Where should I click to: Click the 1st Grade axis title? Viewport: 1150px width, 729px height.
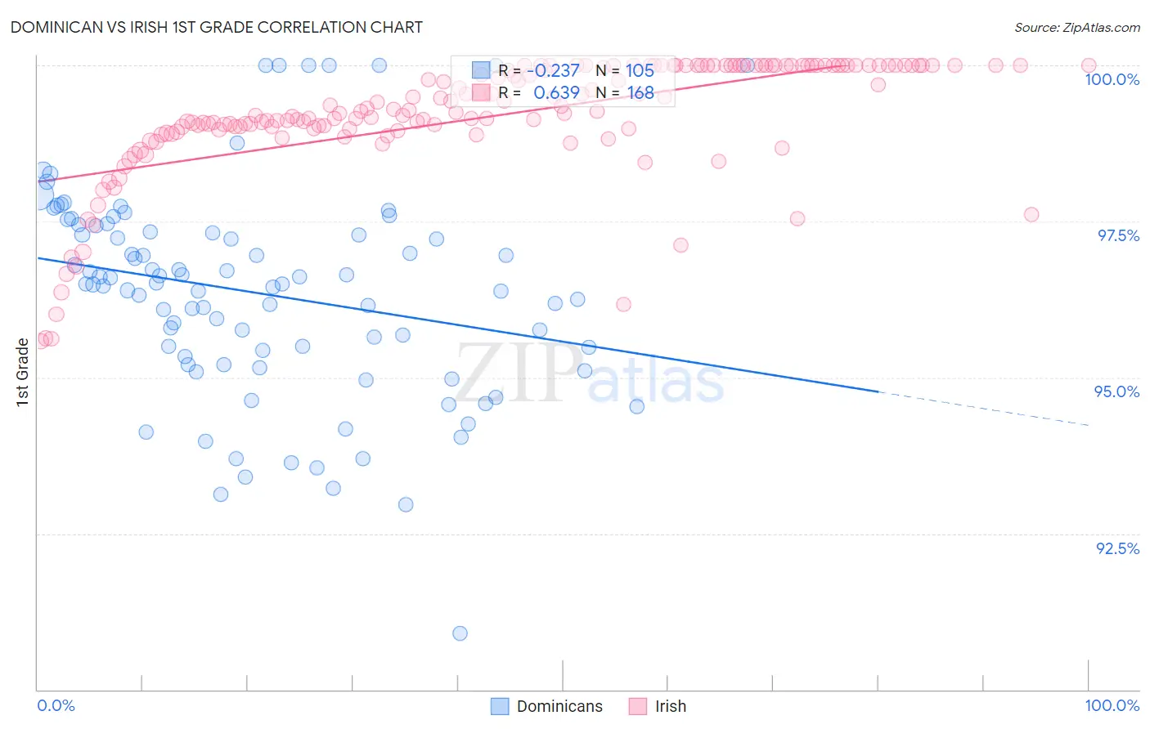pos(22,372)
